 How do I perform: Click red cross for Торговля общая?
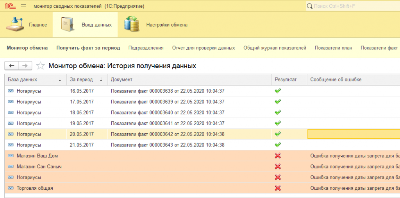click(x=278, y=188)
